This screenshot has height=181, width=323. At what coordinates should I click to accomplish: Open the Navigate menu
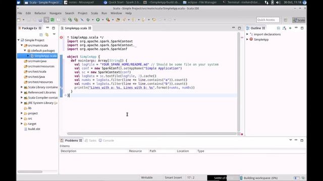coord(56,13)
